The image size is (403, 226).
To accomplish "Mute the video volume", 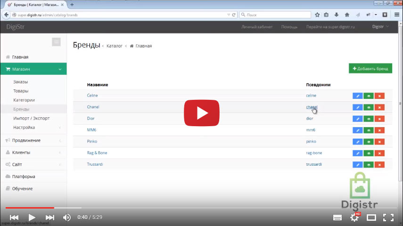I will [67, 218].
